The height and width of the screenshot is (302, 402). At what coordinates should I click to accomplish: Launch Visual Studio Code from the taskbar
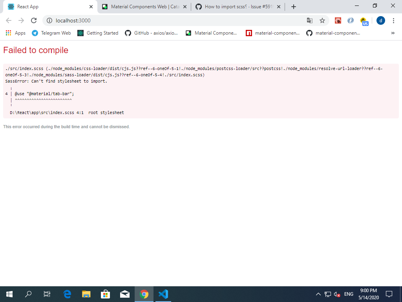click(x=163, y=294)
